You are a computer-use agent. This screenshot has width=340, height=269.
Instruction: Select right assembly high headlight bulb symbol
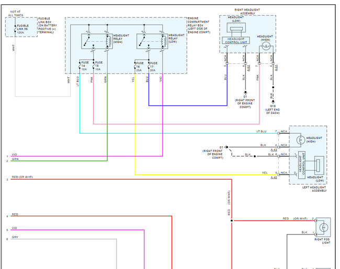[x=266, y=46]
